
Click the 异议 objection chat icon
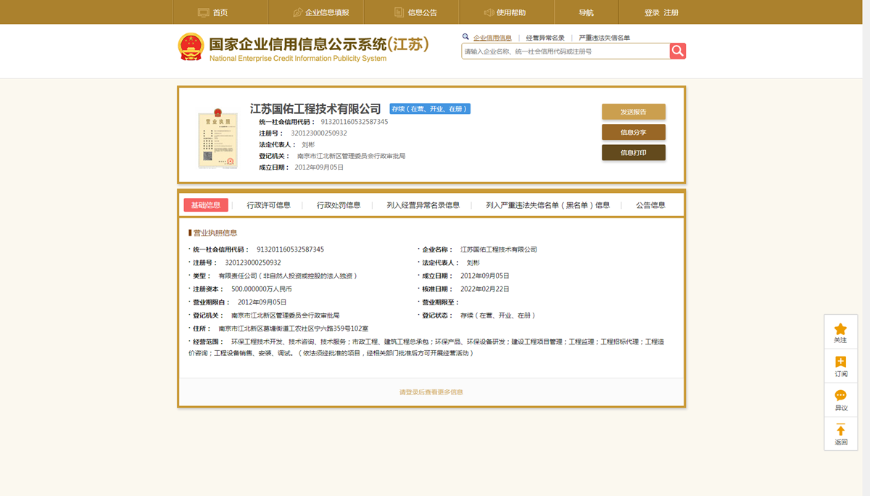tap(840, 396)
